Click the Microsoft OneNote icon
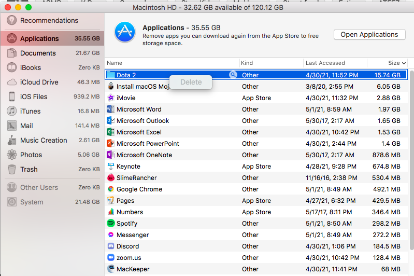This screenshot has height=276, width=414. click(111, 155)
